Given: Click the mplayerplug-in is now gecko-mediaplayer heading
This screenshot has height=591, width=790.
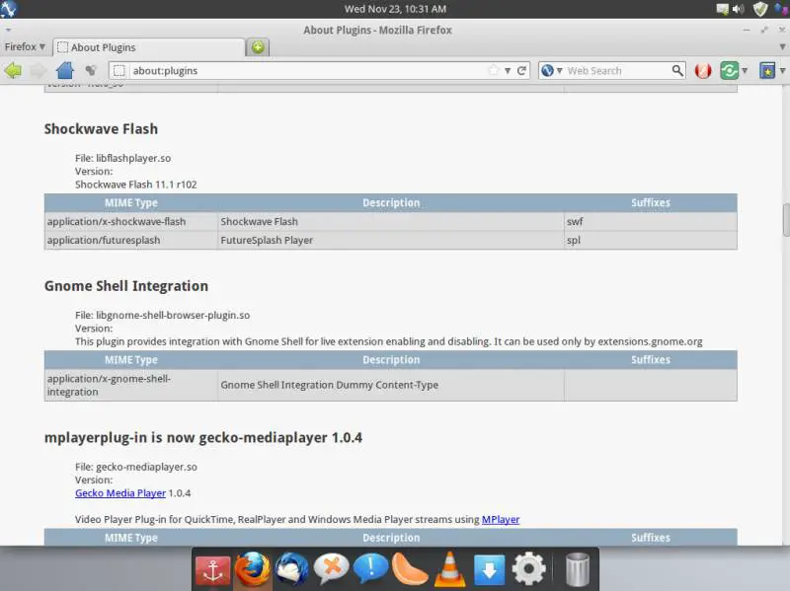Looking at the screenshot, I should pyautogui.click(x=203, y=437).
